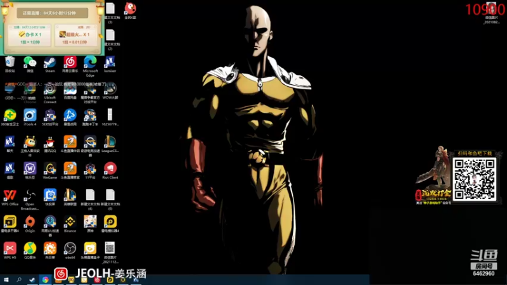Launch WPS Office from the desktop
Screen dimensions: 507x285
pyautogui.click(x=10, y=197)
